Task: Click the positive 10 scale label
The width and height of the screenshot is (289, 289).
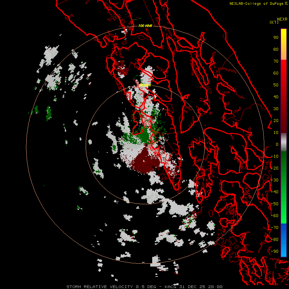Action: (276, 133)
